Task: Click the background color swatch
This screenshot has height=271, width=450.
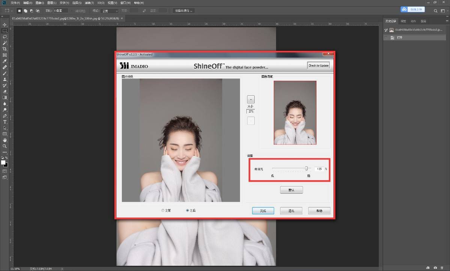Action: tap(6, 164)
